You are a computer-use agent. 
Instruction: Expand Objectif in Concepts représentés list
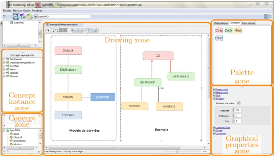click(4, 73)
